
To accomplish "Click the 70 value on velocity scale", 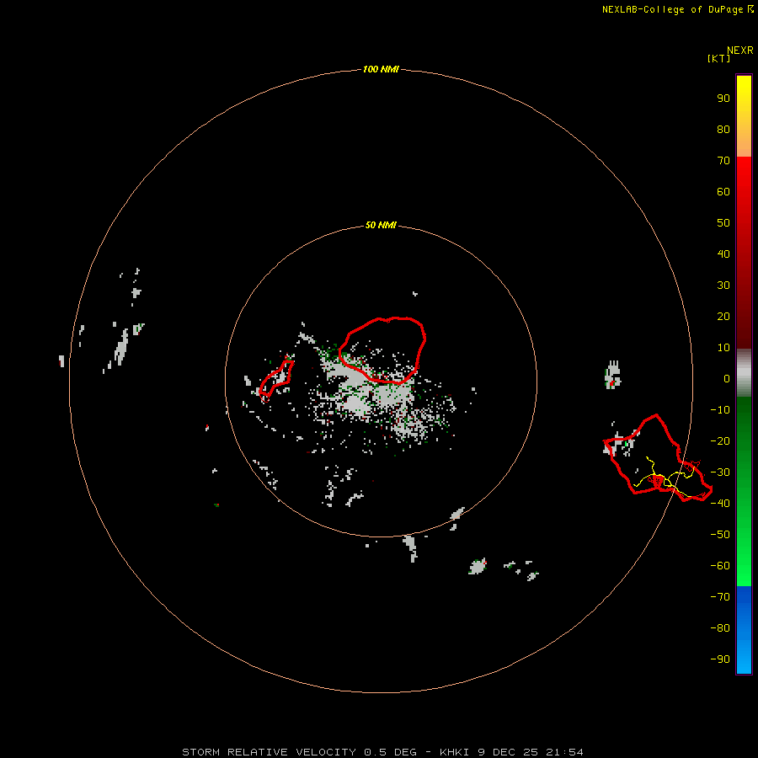I will click(x=723, y=161).
